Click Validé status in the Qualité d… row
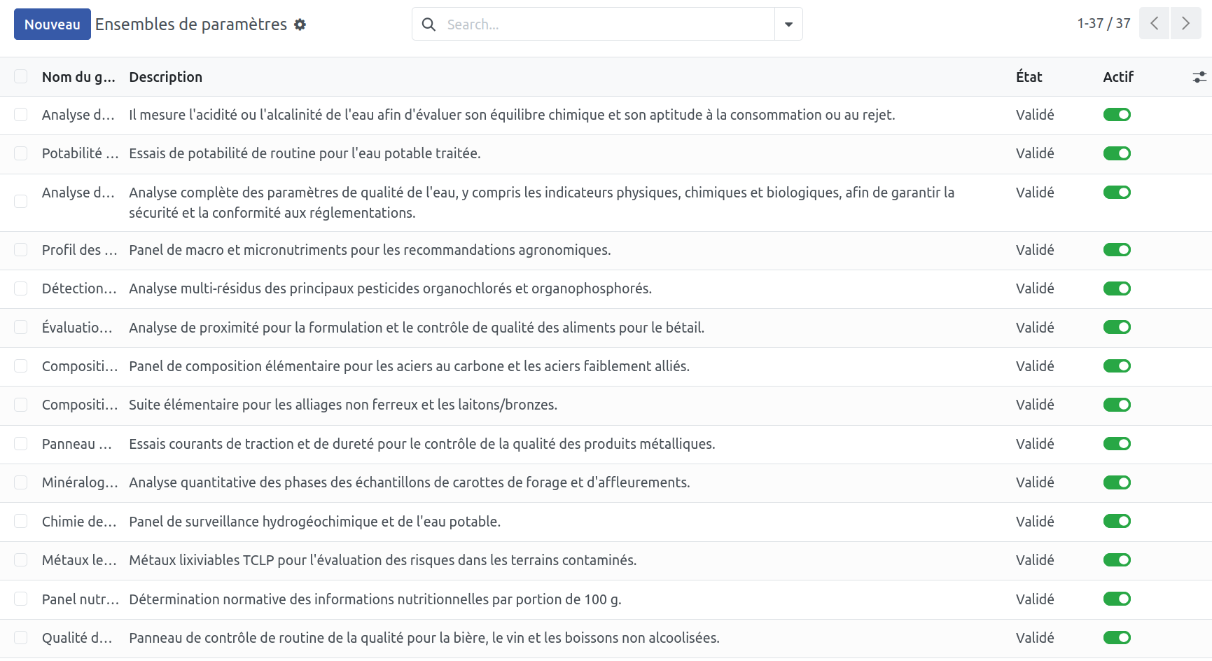Image resolution: width=1212 pixels, height=661 pixels. [x=1035, y=638]
